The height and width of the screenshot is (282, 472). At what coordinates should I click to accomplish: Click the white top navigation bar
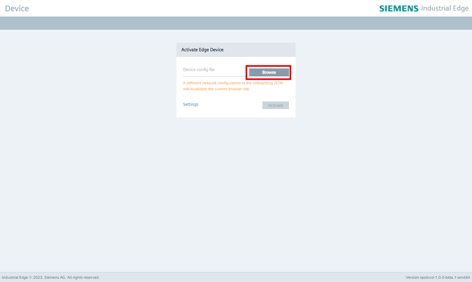pos(236,8)
